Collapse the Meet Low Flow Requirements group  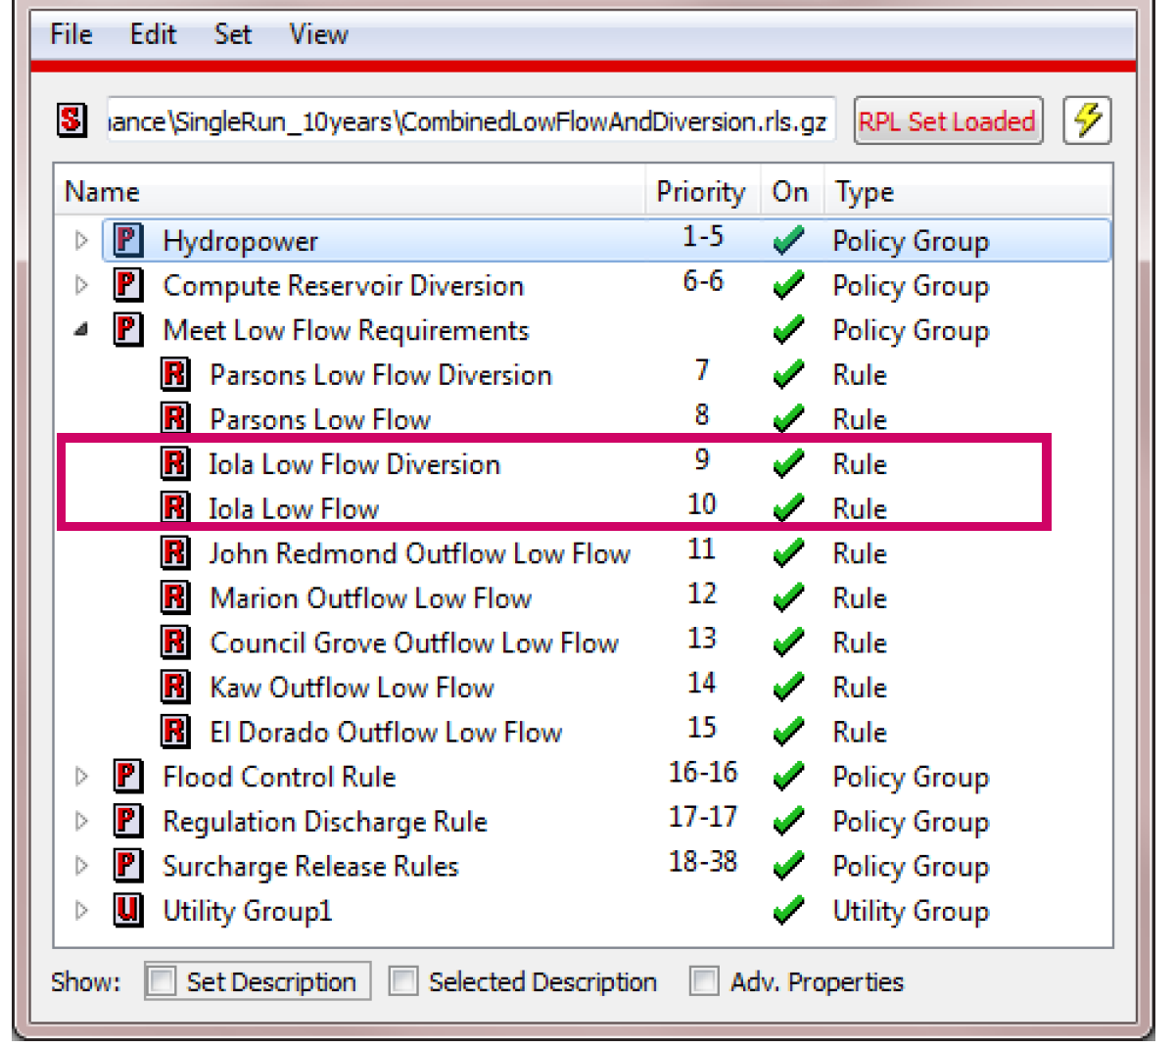tap(81, 330)
